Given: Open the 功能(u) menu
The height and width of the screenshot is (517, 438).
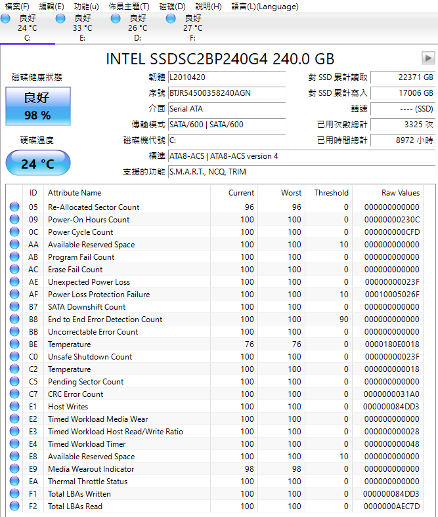Looking at the screenshot, I should click(x=86, y=7).
